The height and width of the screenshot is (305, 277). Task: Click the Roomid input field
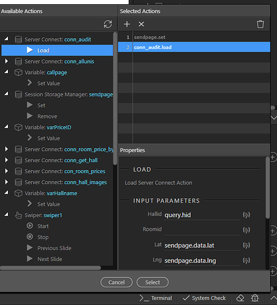(x=202, y=230)
